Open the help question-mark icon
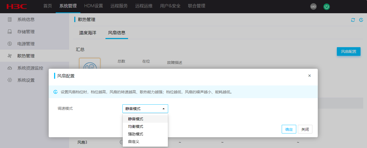The width and height of the screenshot is (367, 148). [361, 20]
